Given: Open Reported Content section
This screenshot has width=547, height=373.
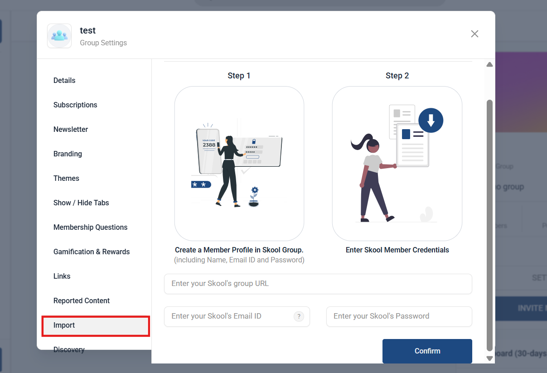Looking at the screenshot, I should coord(82,300).
